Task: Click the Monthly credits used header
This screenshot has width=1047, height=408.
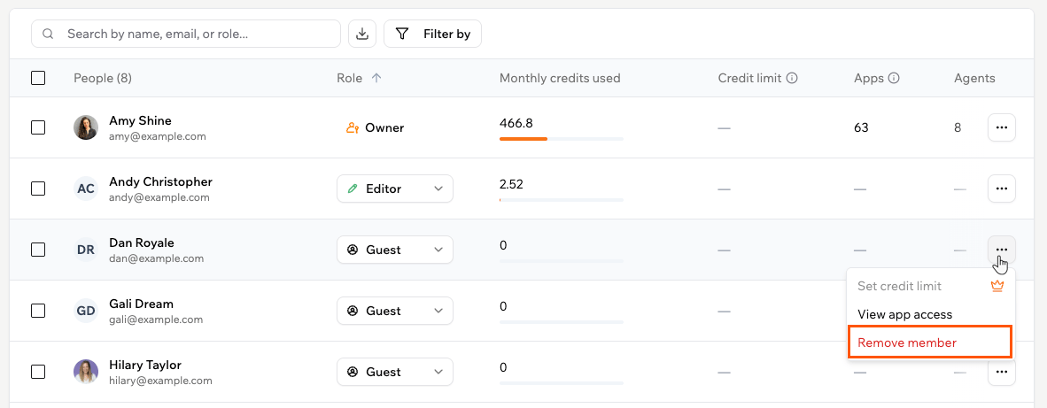Action: (560, 78)
